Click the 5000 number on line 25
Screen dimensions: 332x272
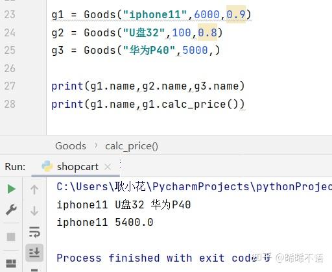tap(195, 51)
